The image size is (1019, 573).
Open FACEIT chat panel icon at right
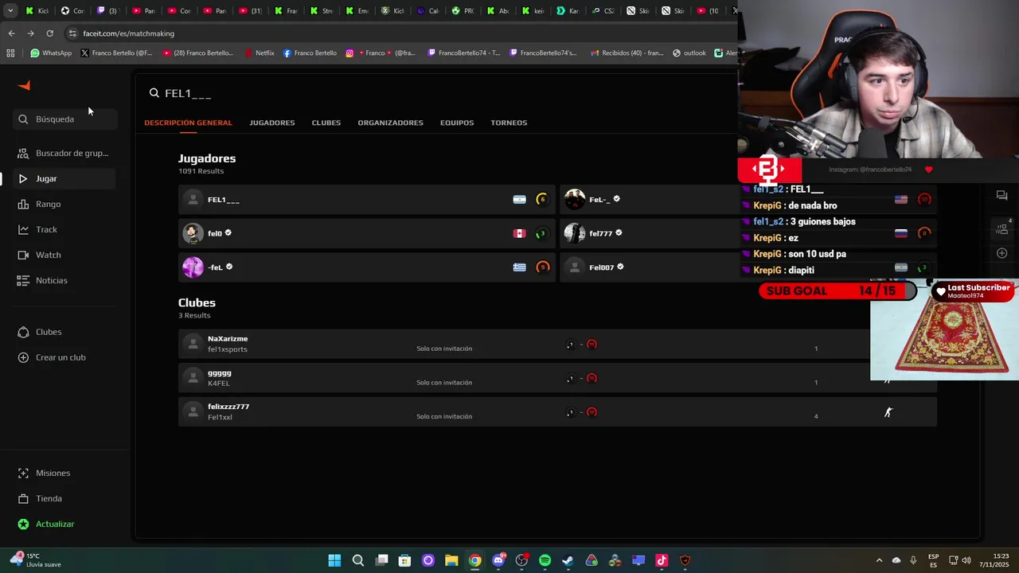[x=1001, y=196]
